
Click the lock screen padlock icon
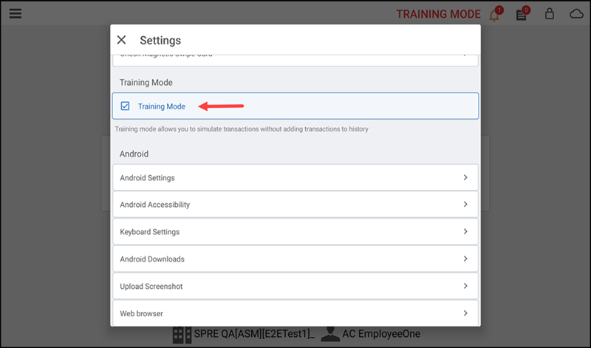(x=550, y=14)
